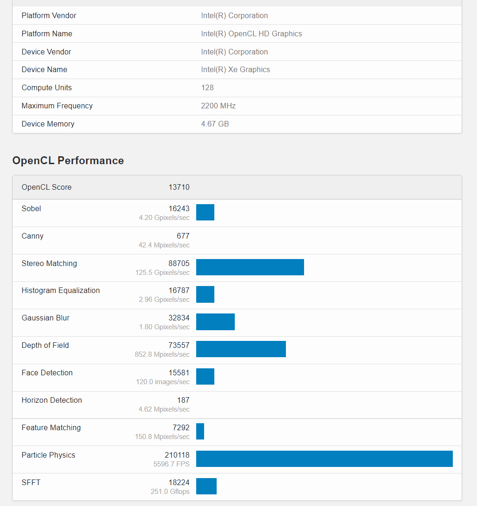The width and height of the screenshot is (477, 506).
Task: Click the Particle Physics result bar
Action: 325,459
